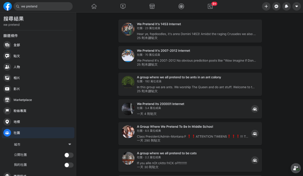Go to Watch video icon in top bar
The width and height of the screenshot is (303, 176).
pyautogui.click(x=123, y=6)
